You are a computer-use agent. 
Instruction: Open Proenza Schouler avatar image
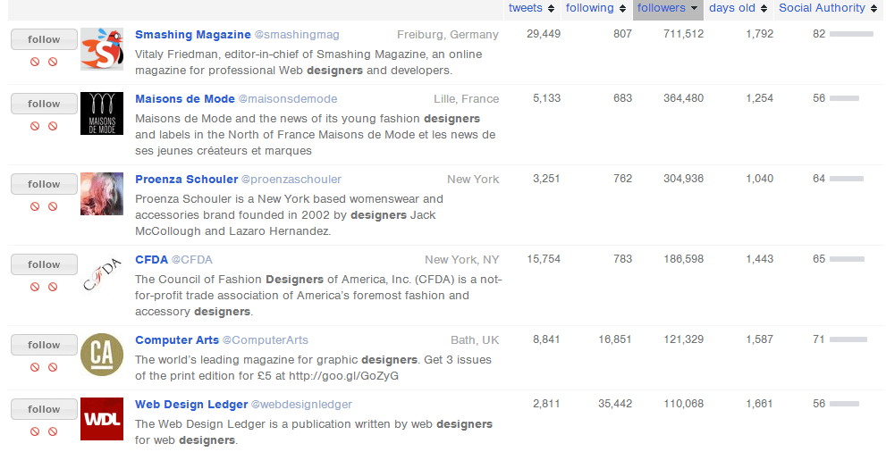pyautogui.click(x=102, y=194)
